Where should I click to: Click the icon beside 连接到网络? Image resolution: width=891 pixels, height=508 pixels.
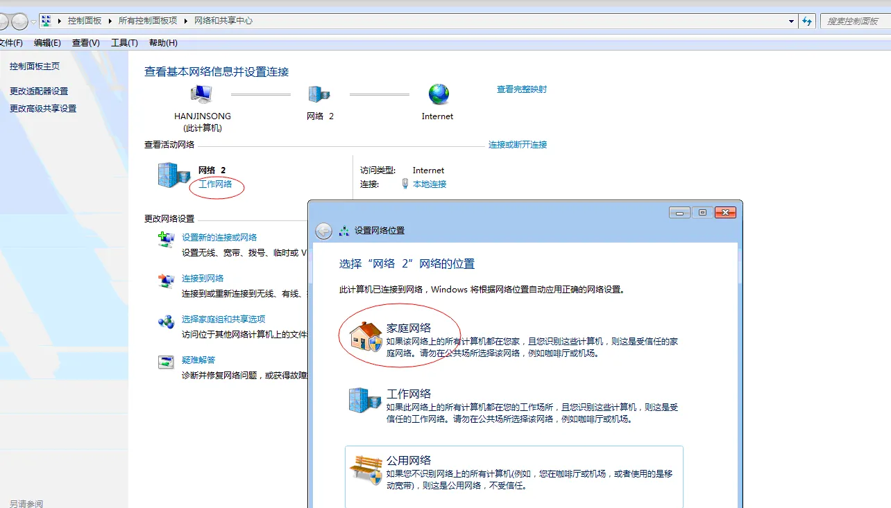tap(166, 281)
